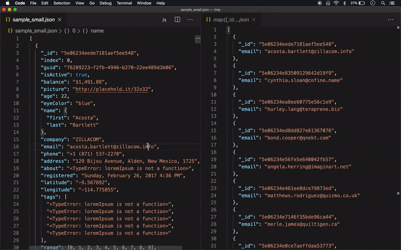The height and width of the screenshot is (250, 401).
Task: Click the battery 27% indicator
Action: point(357,3)
